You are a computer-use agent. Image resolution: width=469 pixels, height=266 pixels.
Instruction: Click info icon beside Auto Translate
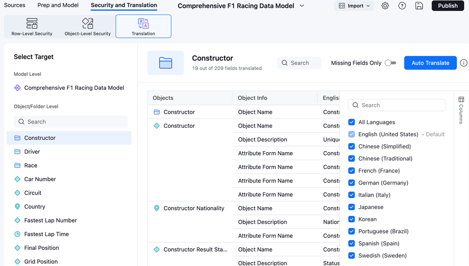click(463, 63)
